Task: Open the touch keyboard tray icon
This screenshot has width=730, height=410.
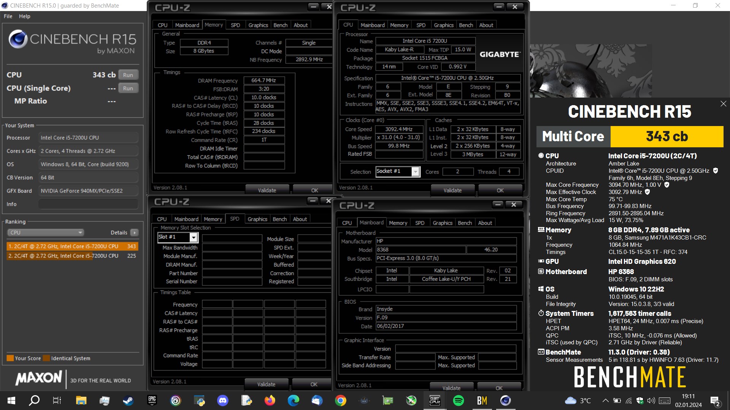Action: coord(665,401)
